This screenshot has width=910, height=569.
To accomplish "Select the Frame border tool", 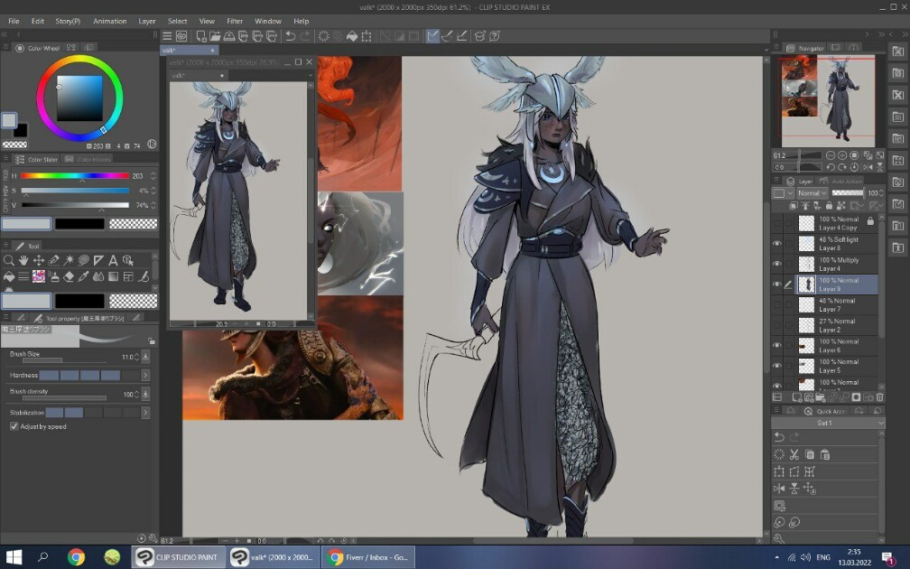I will pyautogui.click(x=128, y=276).
